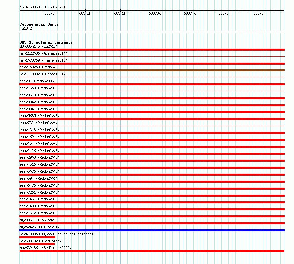Image resolution: width=294 pixels, height=264 pixels.
Task: Select the essv1318 (Redon2006) label
Action: pos(40,130)
